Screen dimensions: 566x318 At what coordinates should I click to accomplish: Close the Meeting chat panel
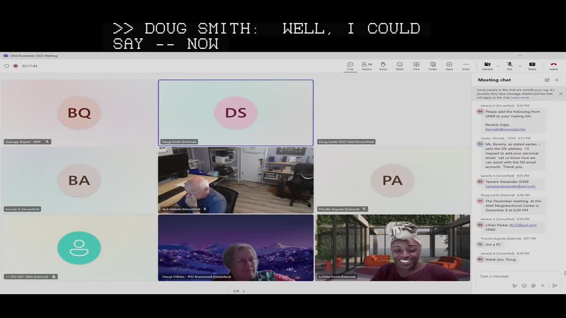(x=557, y=80)
